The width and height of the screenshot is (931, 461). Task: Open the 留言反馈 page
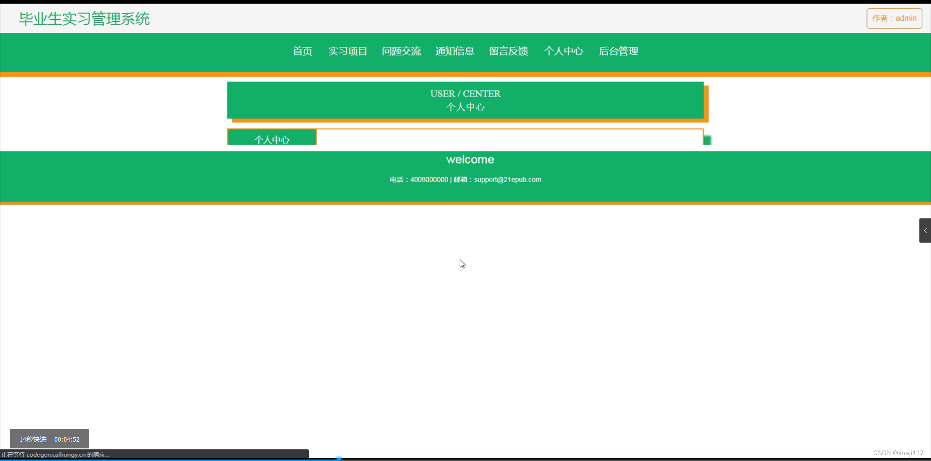pos(508,51)
